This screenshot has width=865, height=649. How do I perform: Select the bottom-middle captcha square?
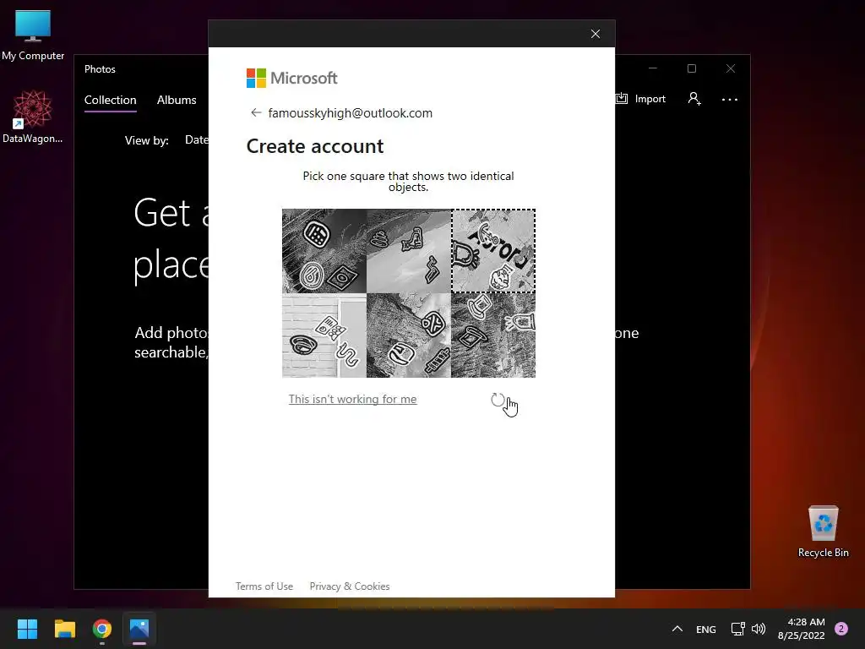(409, 335)
